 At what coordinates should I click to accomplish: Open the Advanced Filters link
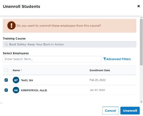(117, 59)
